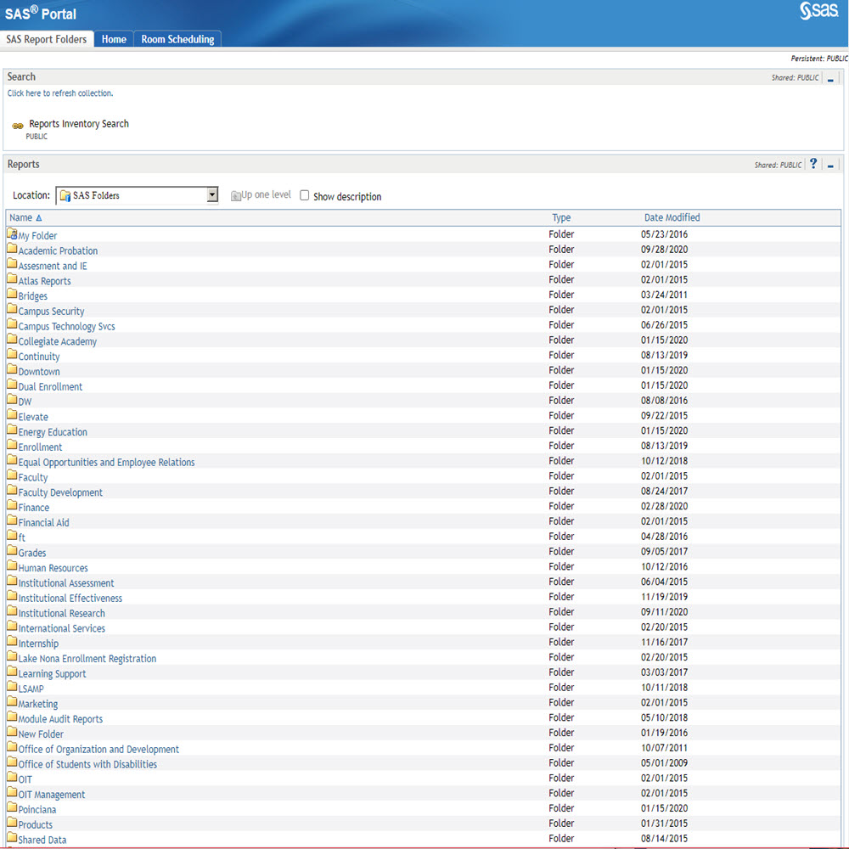Collapse the Reports panel
Image resolution: width=849 pixels, height=849 pixels.
[x=830, y=166]
